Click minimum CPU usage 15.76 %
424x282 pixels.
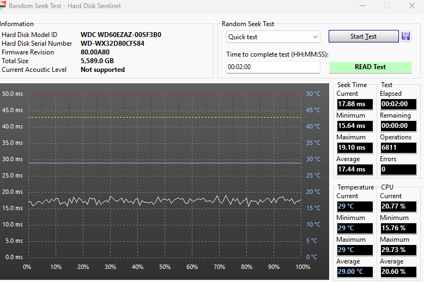[x=398, y=228]
